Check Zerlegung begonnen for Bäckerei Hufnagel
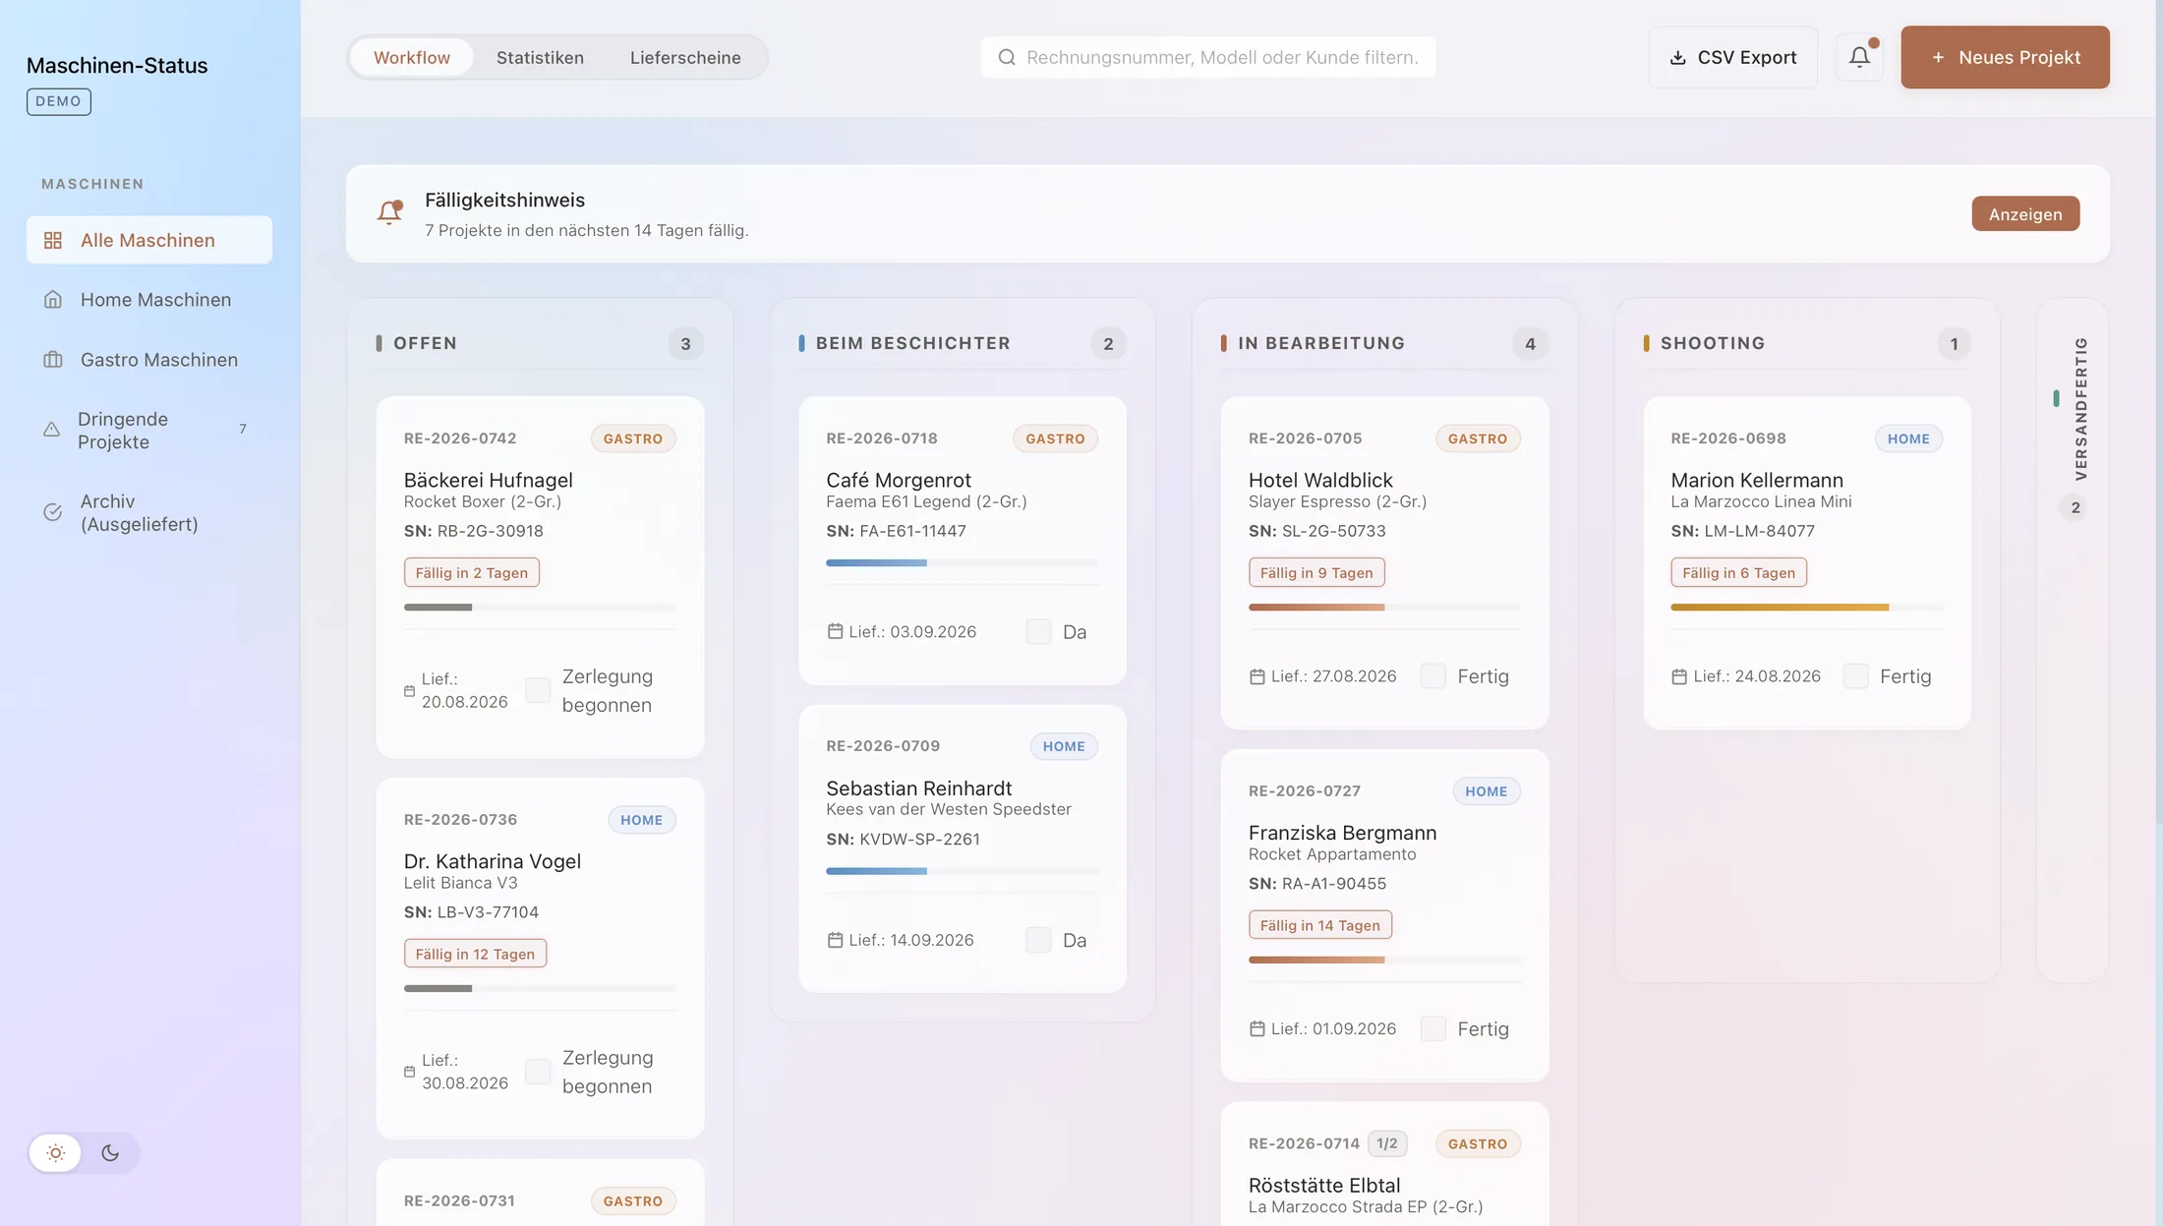Image resolution: width=2163 pixels, height=1226 pixels. (538, 690)
